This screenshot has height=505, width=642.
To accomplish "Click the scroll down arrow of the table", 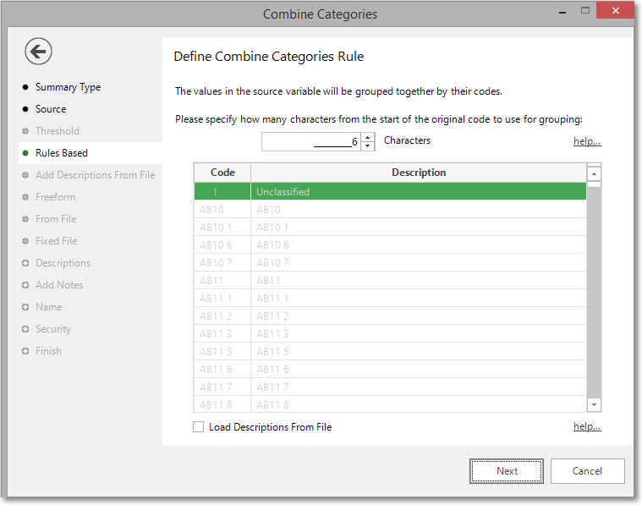I will (x=594, y=404).
